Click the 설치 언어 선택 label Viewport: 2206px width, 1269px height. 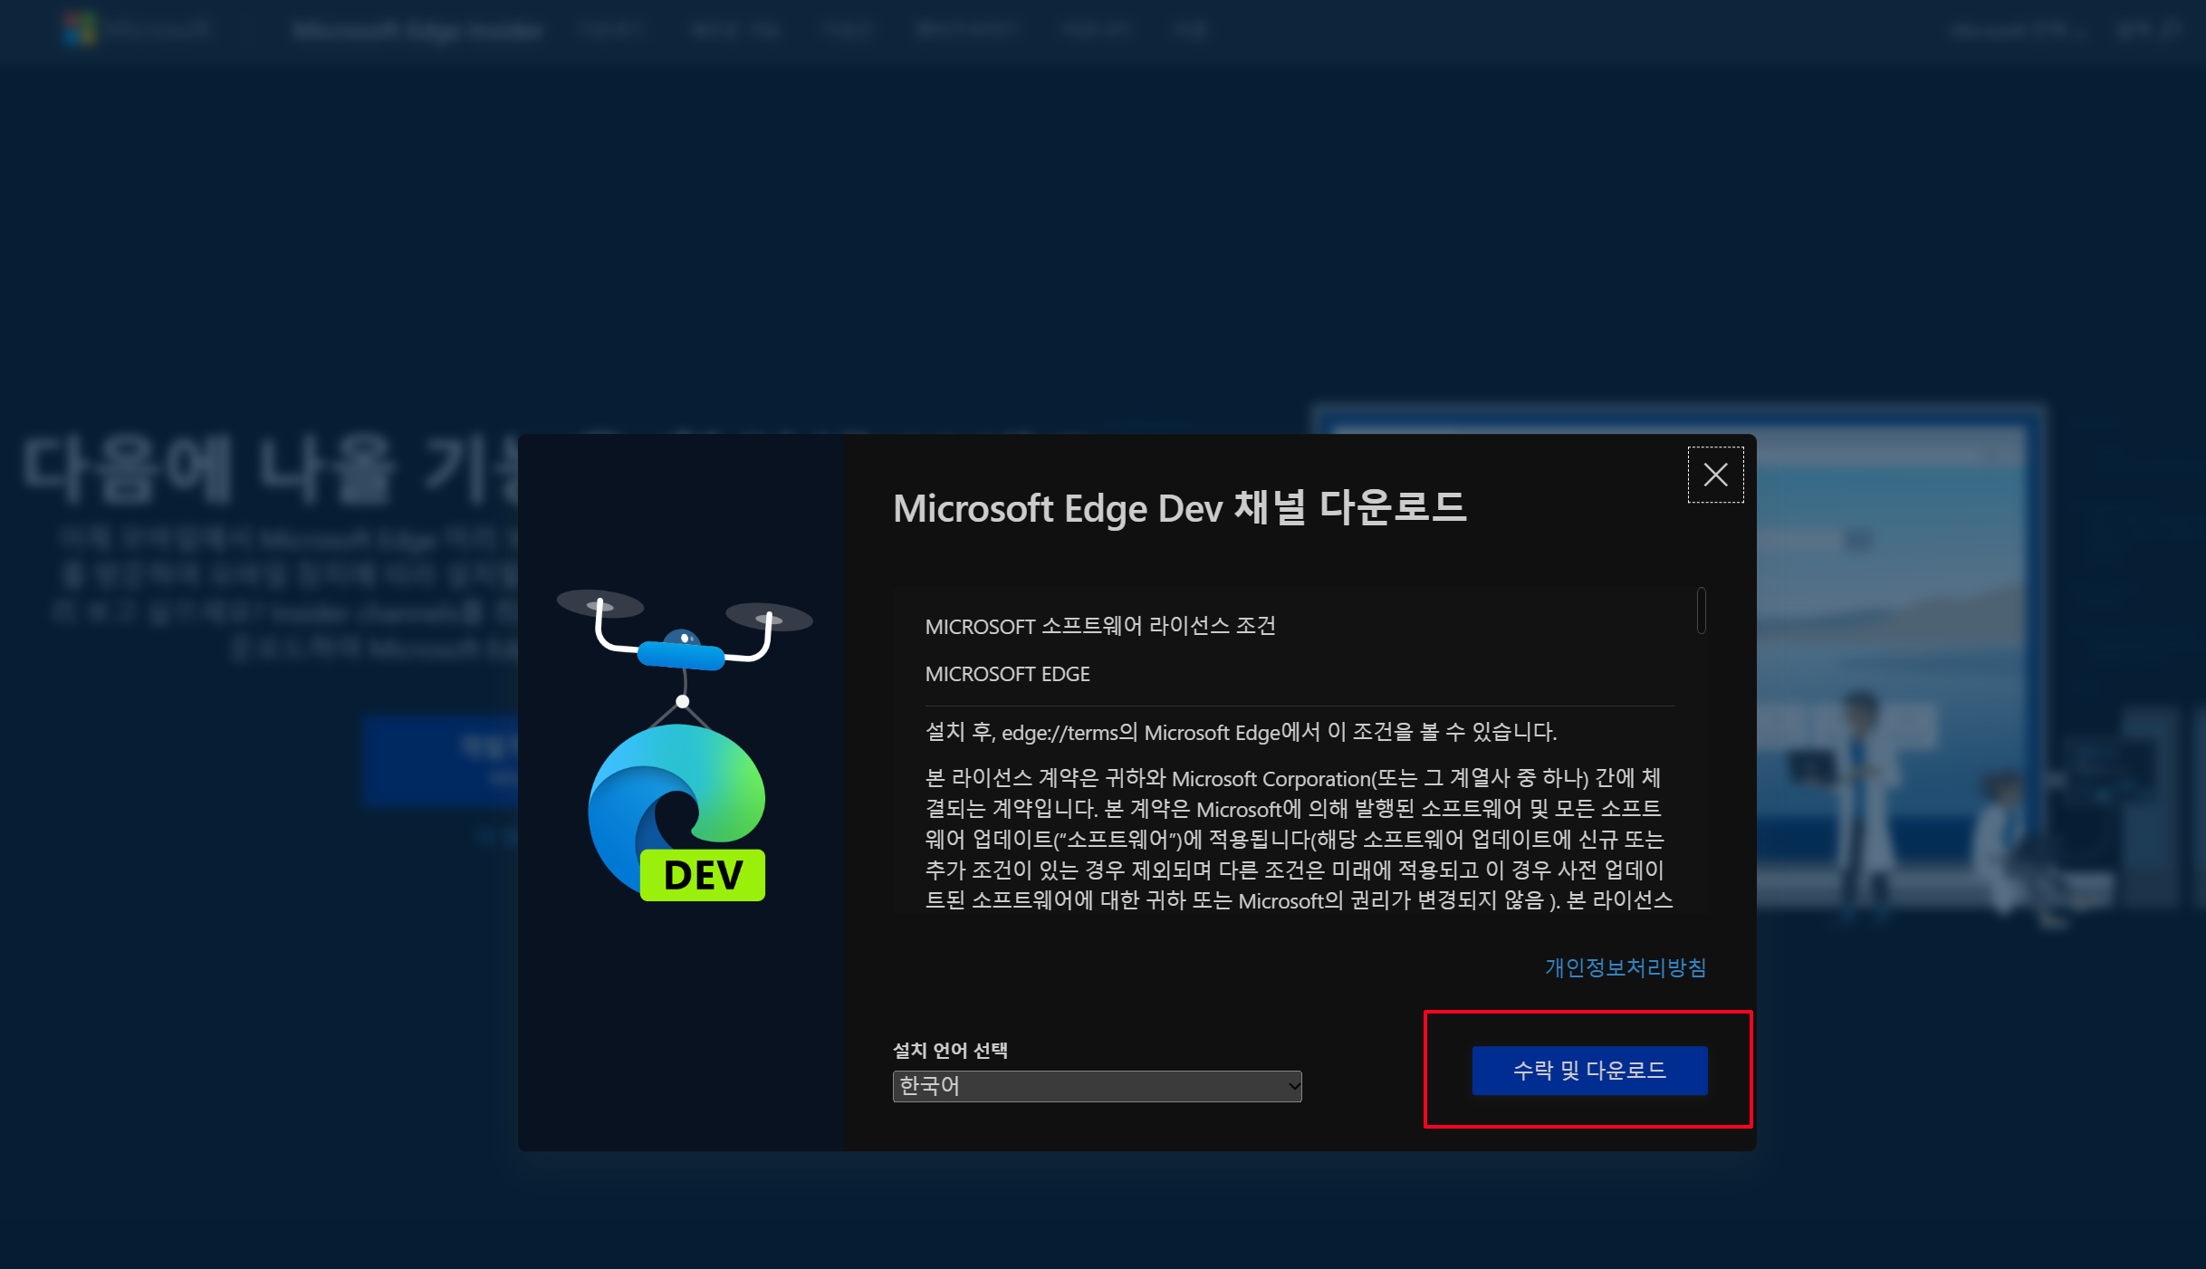(950, 1050)
